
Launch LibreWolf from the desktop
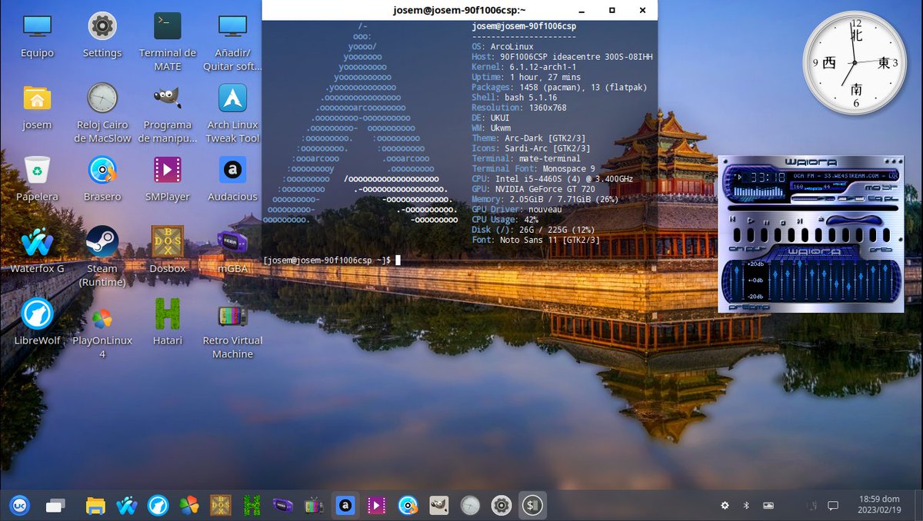[38, 323]
